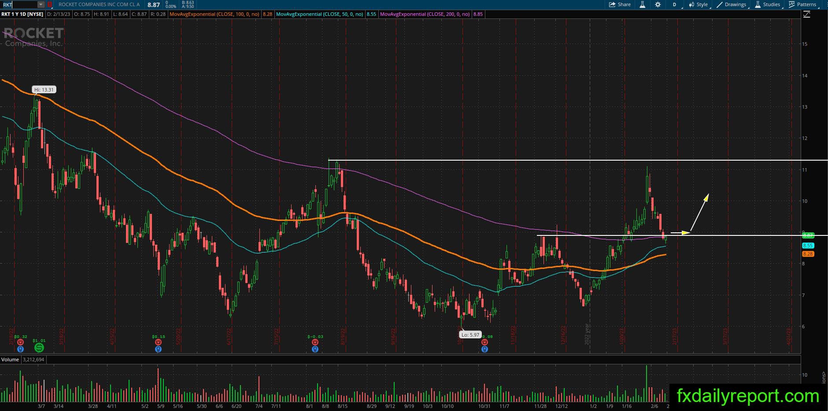Click the Studies flask icon
The width and height of the screenshot is (828, 411).
pos(758,4)
